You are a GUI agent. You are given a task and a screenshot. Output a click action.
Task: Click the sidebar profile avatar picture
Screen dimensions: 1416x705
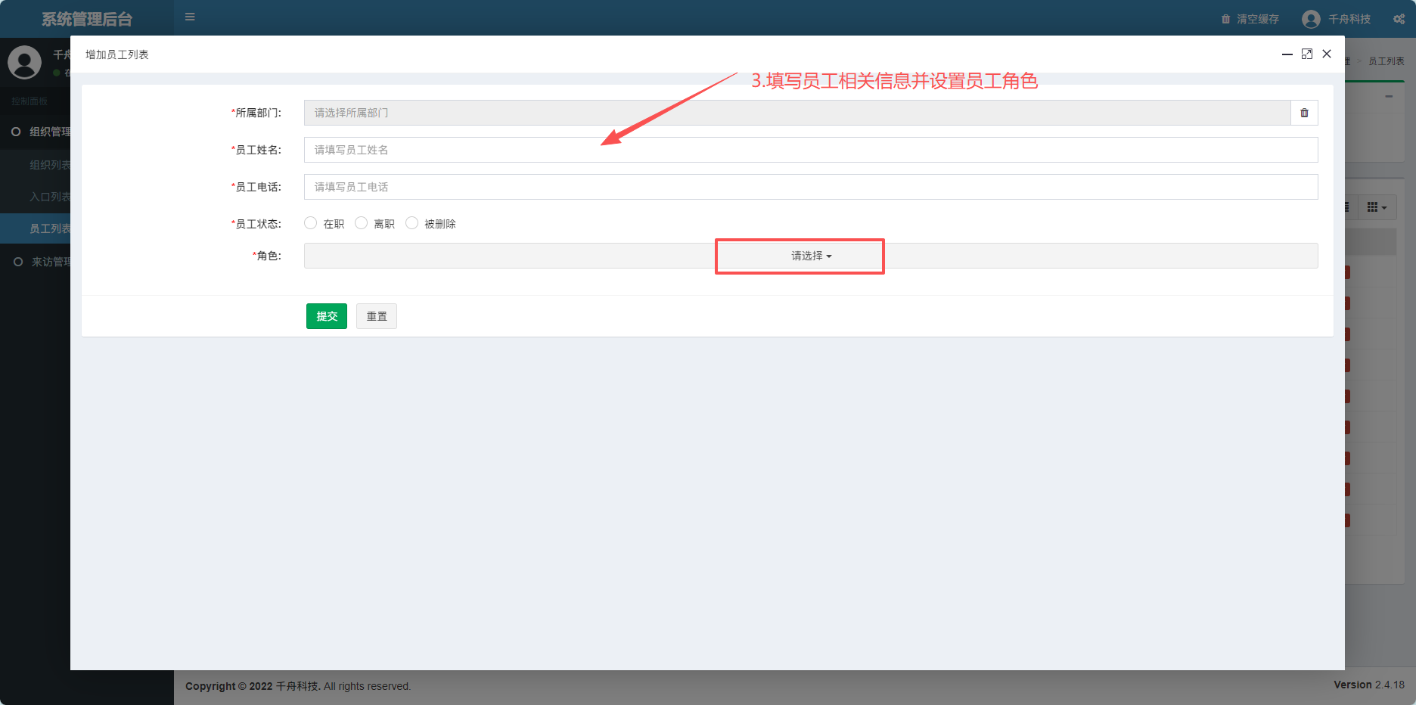point(24,62)
